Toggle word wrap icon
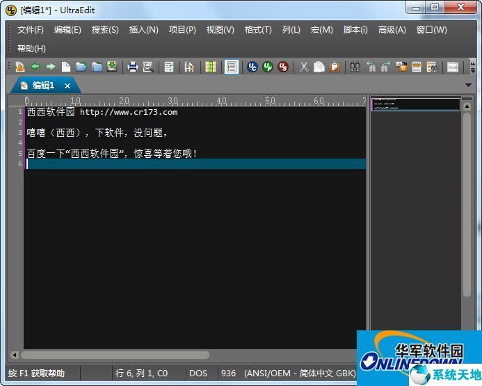This screenshot has height=386, width=482. (169, 67)
